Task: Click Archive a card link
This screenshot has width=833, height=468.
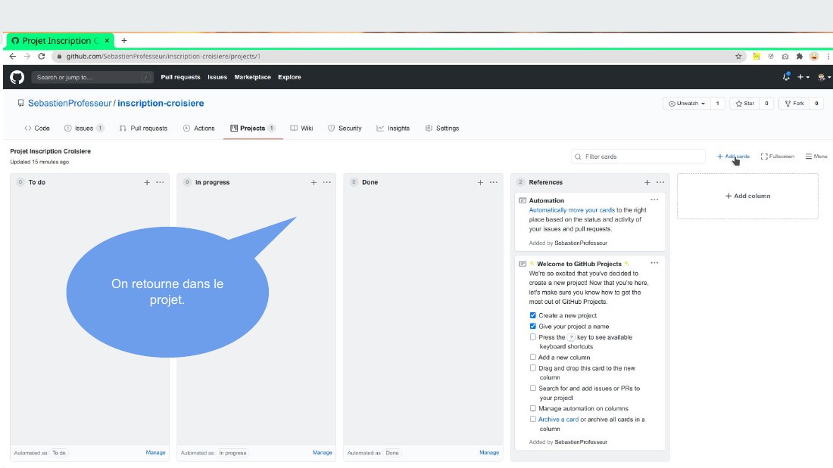Action: click(558, 419)
